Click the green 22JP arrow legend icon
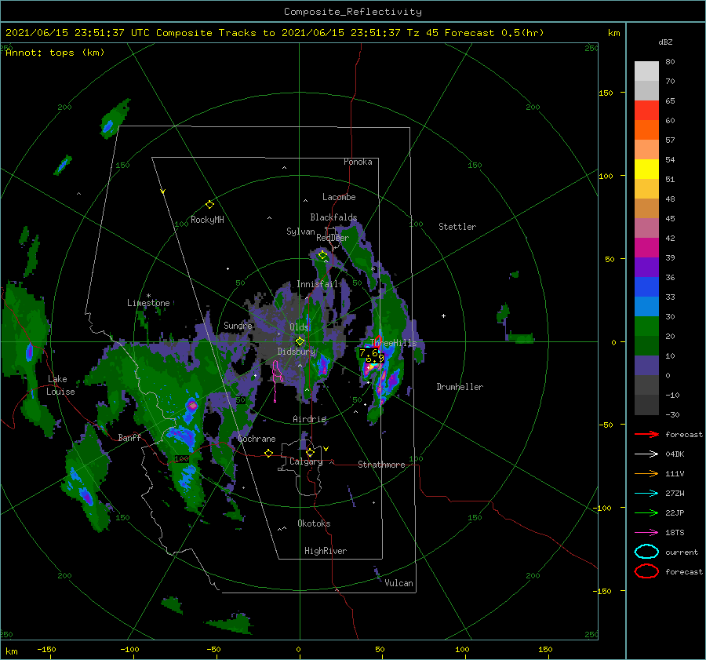Screen dimensions: 706x660 pos(646,512)
